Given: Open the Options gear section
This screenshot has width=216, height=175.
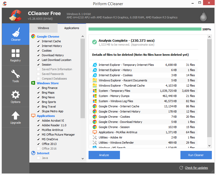Looking at the screenshot, I should pos(16,97).
